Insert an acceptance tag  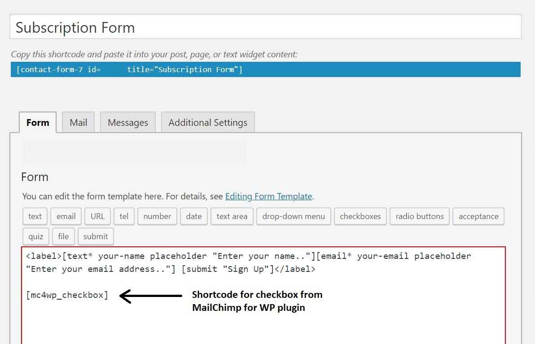click(478, 216)
